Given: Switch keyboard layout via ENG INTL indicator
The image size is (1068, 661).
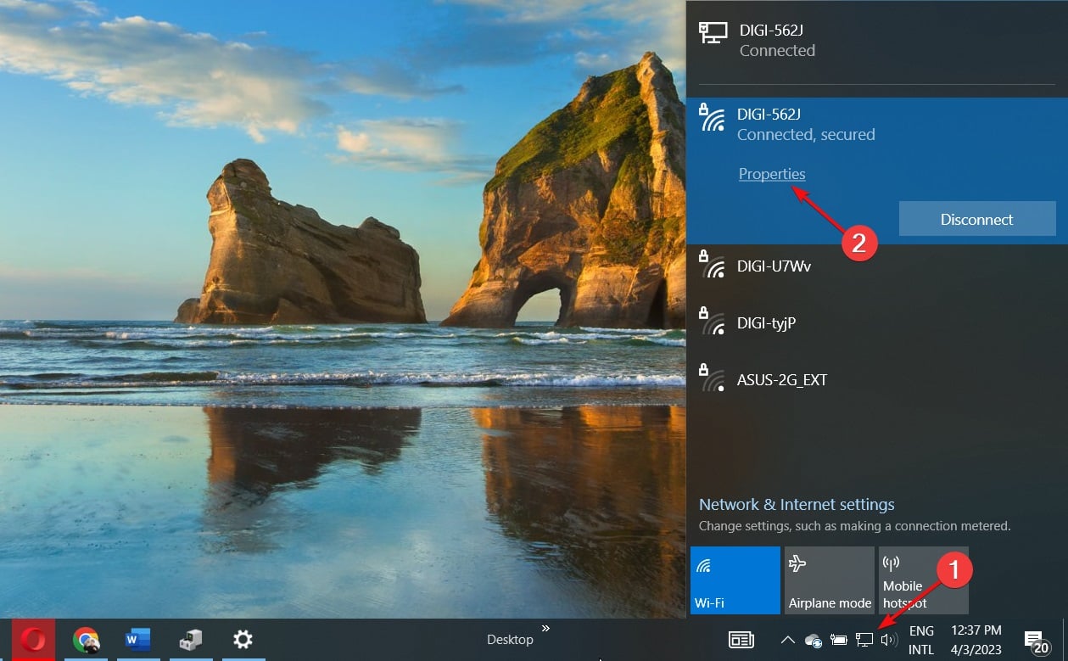Looking at the screenshot, I should 921,640.
